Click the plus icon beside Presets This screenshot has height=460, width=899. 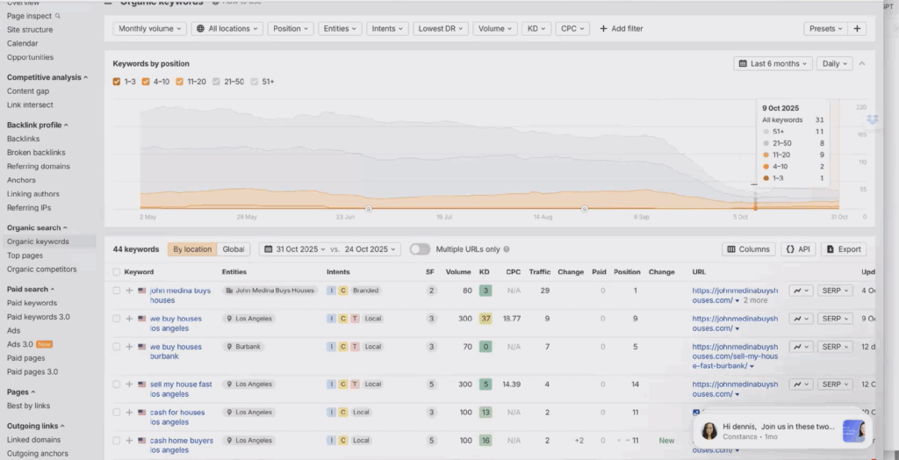click(x=858, y=29)
